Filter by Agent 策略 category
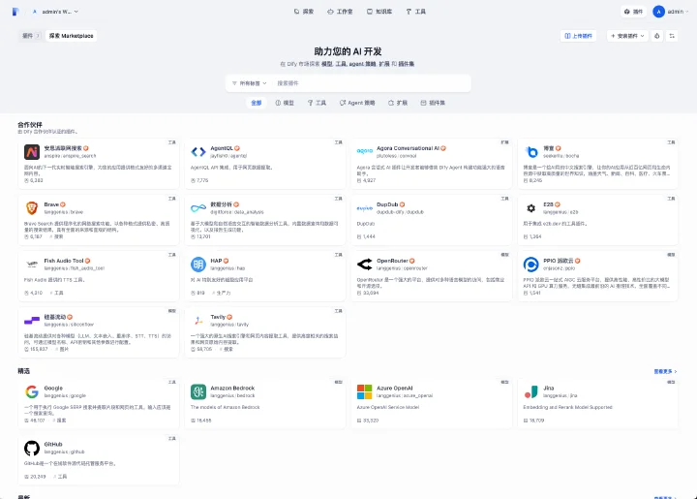The height and width of the screenshot is (499, 697). (x=357, y=103)
